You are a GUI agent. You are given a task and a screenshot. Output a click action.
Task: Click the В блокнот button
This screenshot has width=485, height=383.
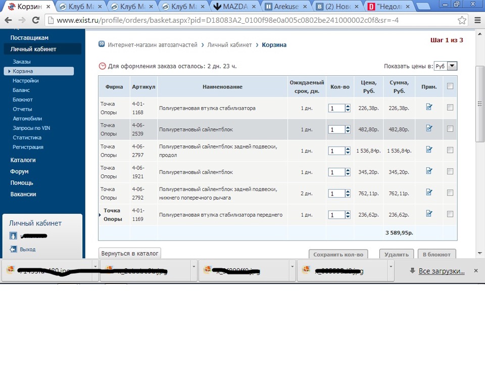click(437, 254)
